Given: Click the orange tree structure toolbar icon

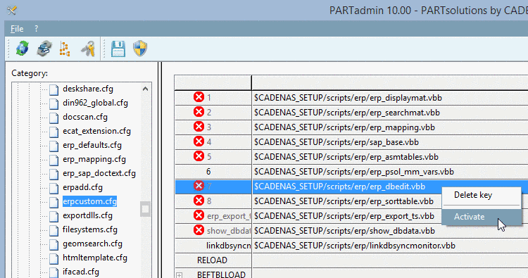Looking at the screenshot, I should (x=65, y=49).
